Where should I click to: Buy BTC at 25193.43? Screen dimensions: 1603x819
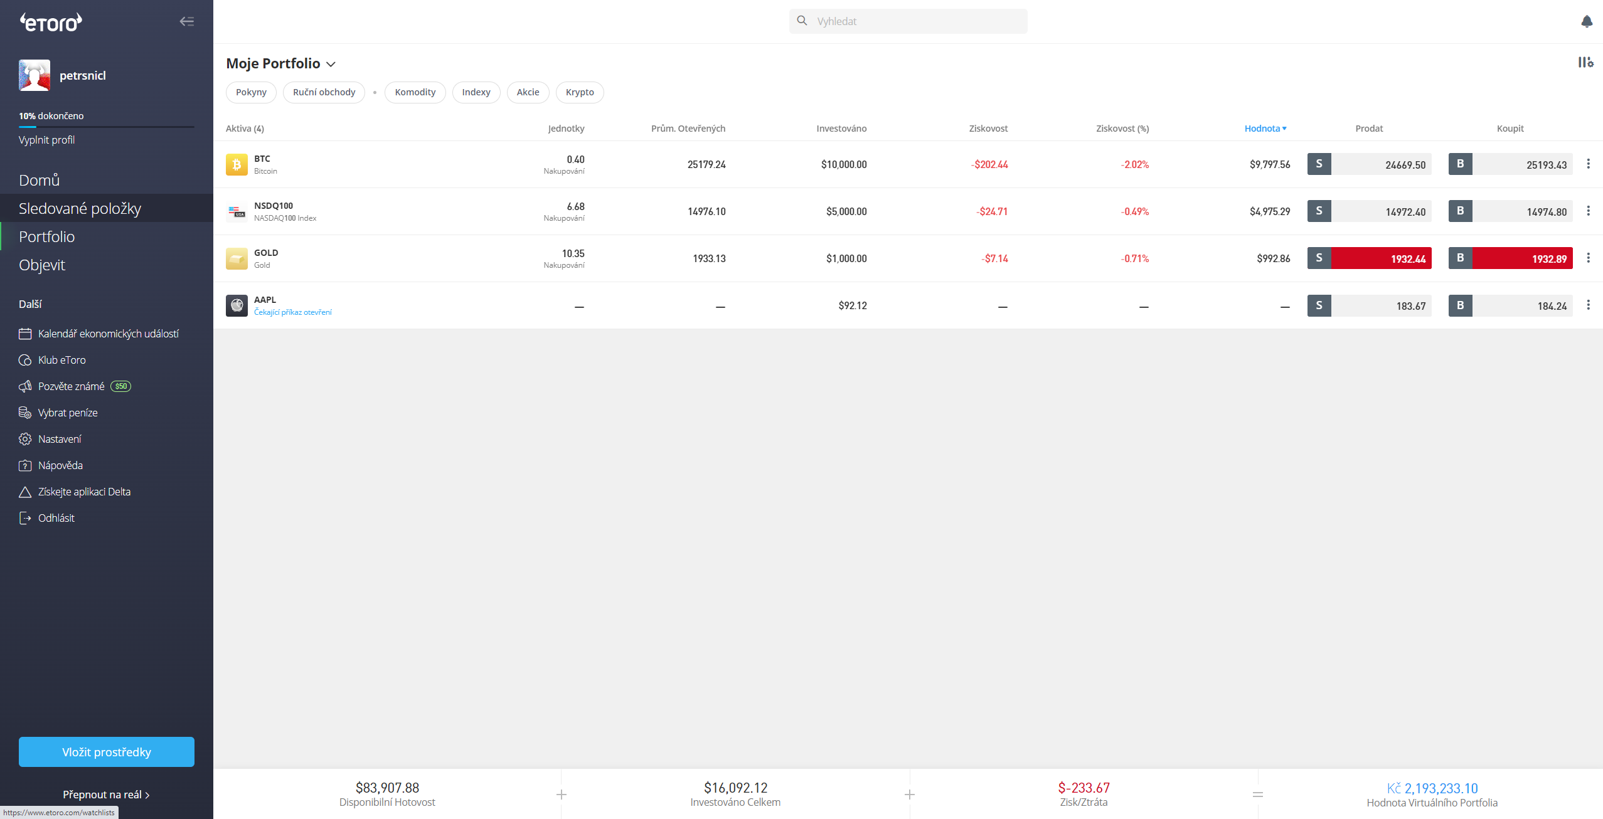coord(1511,164)
